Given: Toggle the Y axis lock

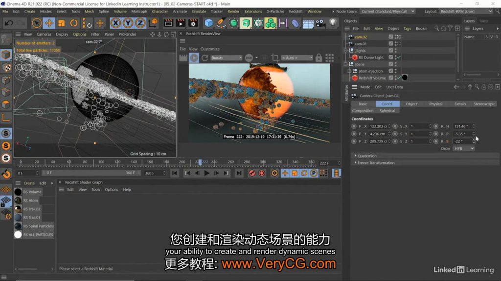Looking at the screenshot, I should tap(128, 23).
